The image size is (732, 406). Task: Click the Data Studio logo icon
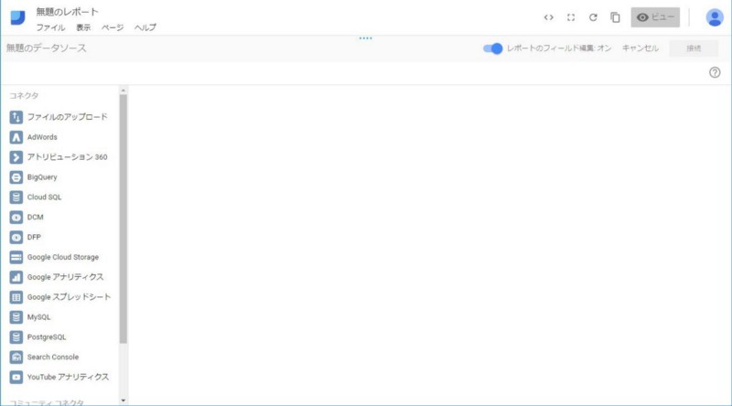tap(17, 17)
